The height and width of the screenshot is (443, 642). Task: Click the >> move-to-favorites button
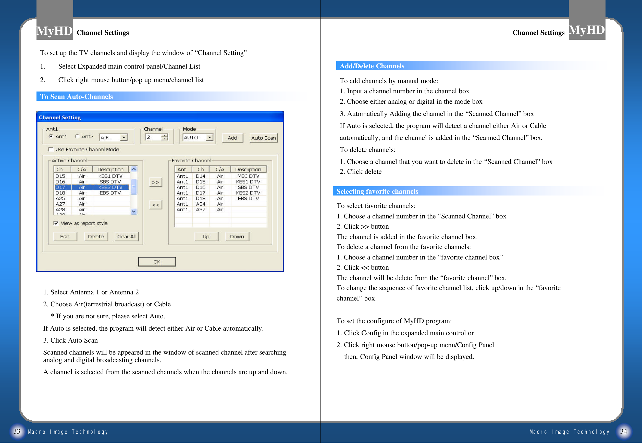[x=156, y=182]
